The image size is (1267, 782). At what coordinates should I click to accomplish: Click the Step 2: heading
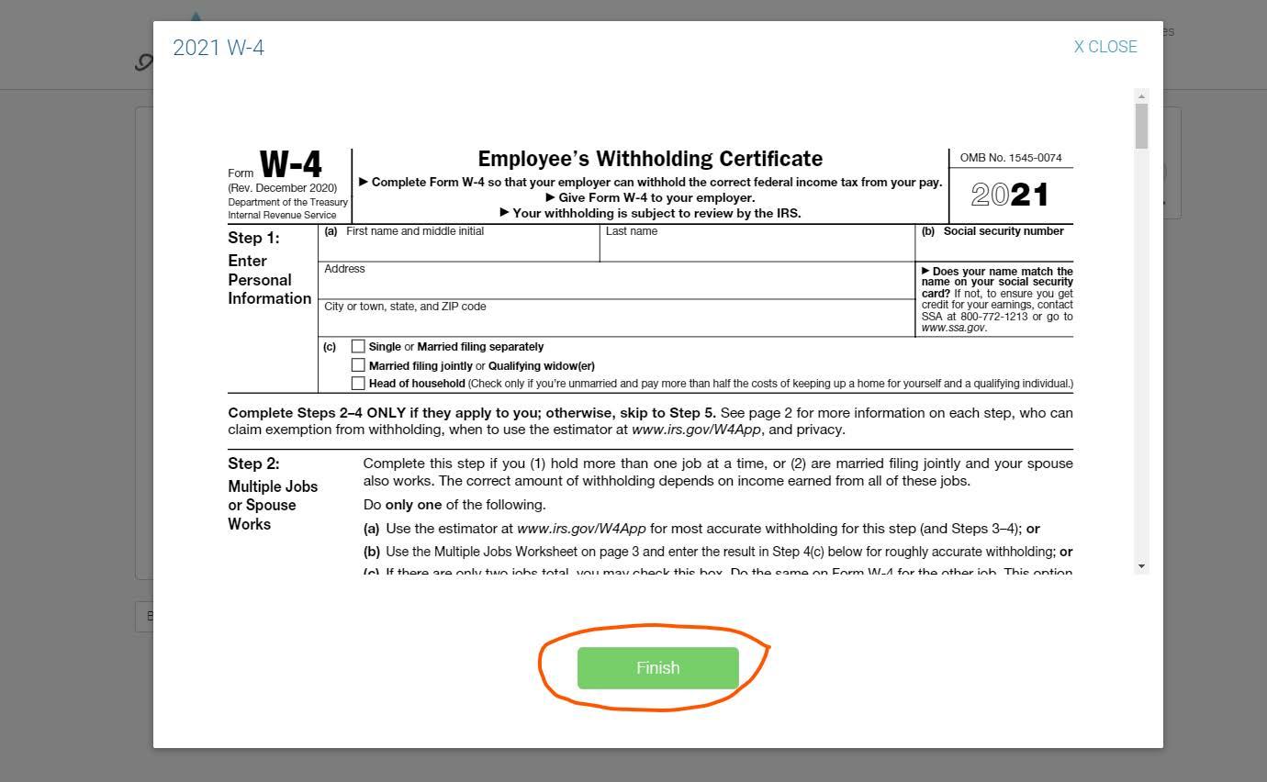[253, 464]
